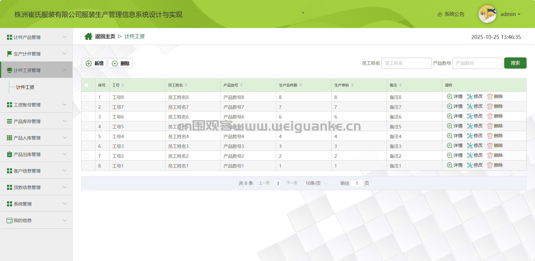535x261 pixels.
Task: Select the checkbox for row 工号4
Action: click(x=86, y=137)
